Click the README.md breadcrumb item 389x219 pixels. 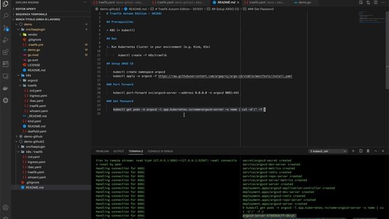137,9
